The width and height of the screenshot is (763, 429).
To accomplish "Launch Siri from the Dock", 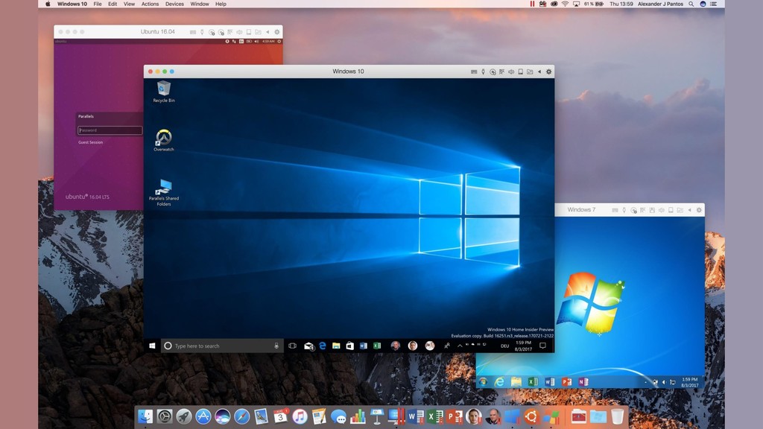I will (x=222, y=416).
